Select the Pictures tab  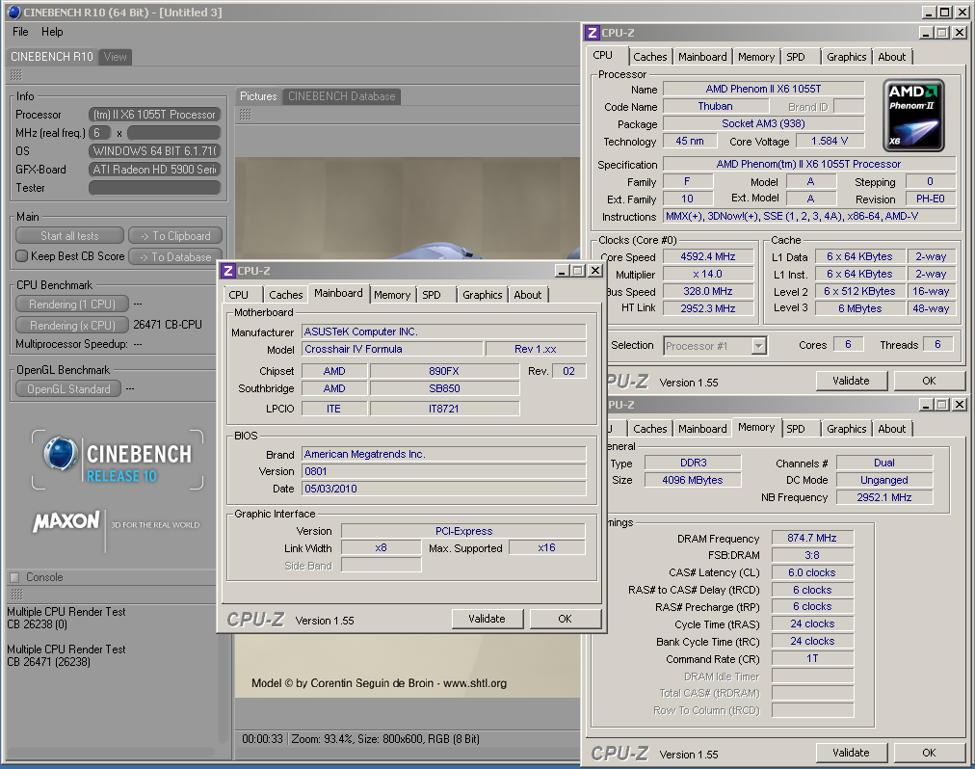click(x=258, y=96)
